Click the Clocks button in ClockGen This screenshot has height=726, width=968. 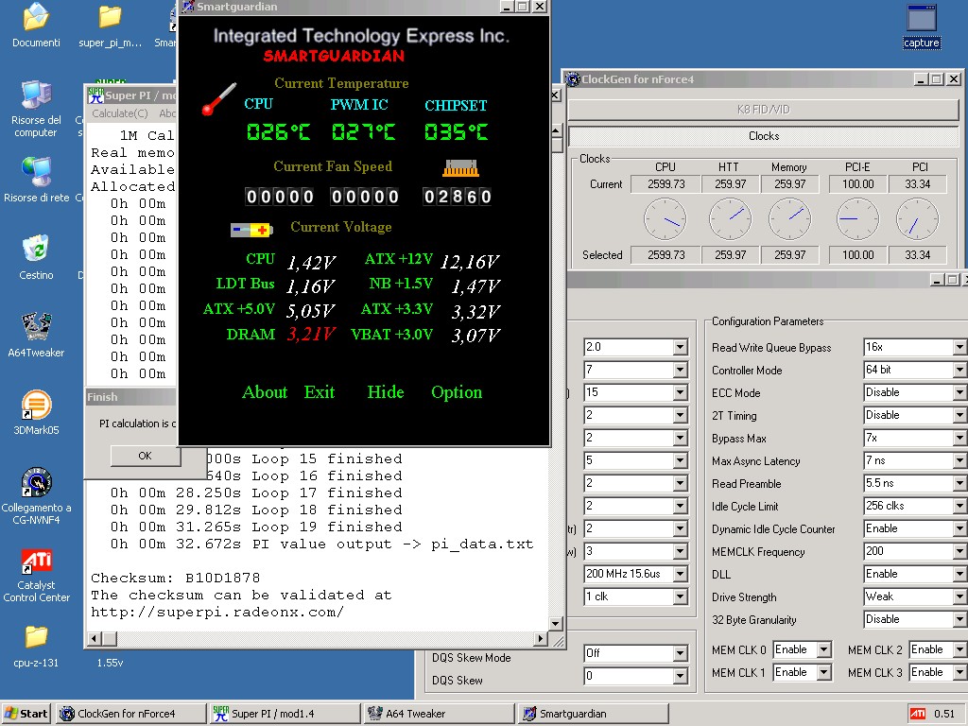click(x=763, y=136)
